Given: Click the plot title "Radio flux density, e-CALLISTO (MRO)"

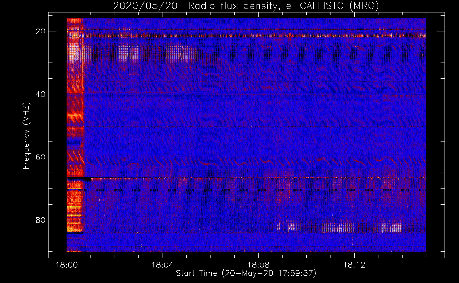Looking at the screenshot, I should pyautogui.click(x=283, y=6).
